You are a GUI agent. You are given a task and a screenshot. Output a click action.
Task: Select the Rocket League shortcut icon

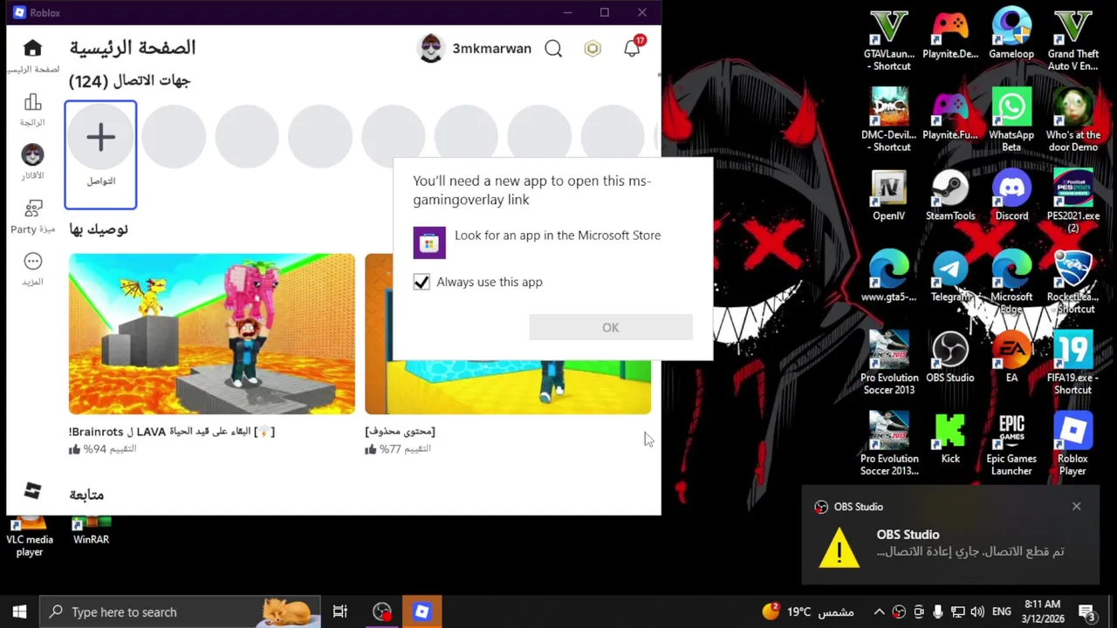tap(1072, 283)
